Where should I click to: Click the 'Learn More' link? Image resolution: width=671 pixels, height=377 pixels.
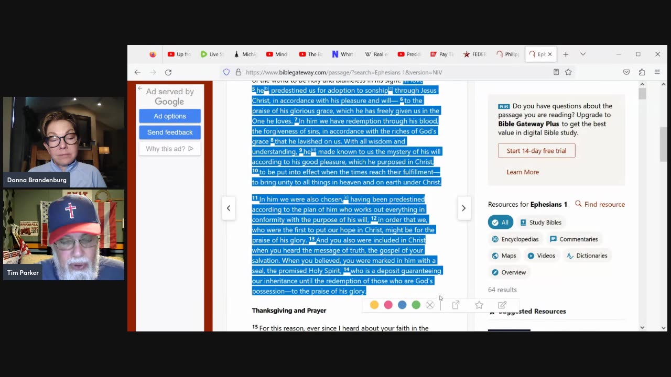(x=523, y=172)
